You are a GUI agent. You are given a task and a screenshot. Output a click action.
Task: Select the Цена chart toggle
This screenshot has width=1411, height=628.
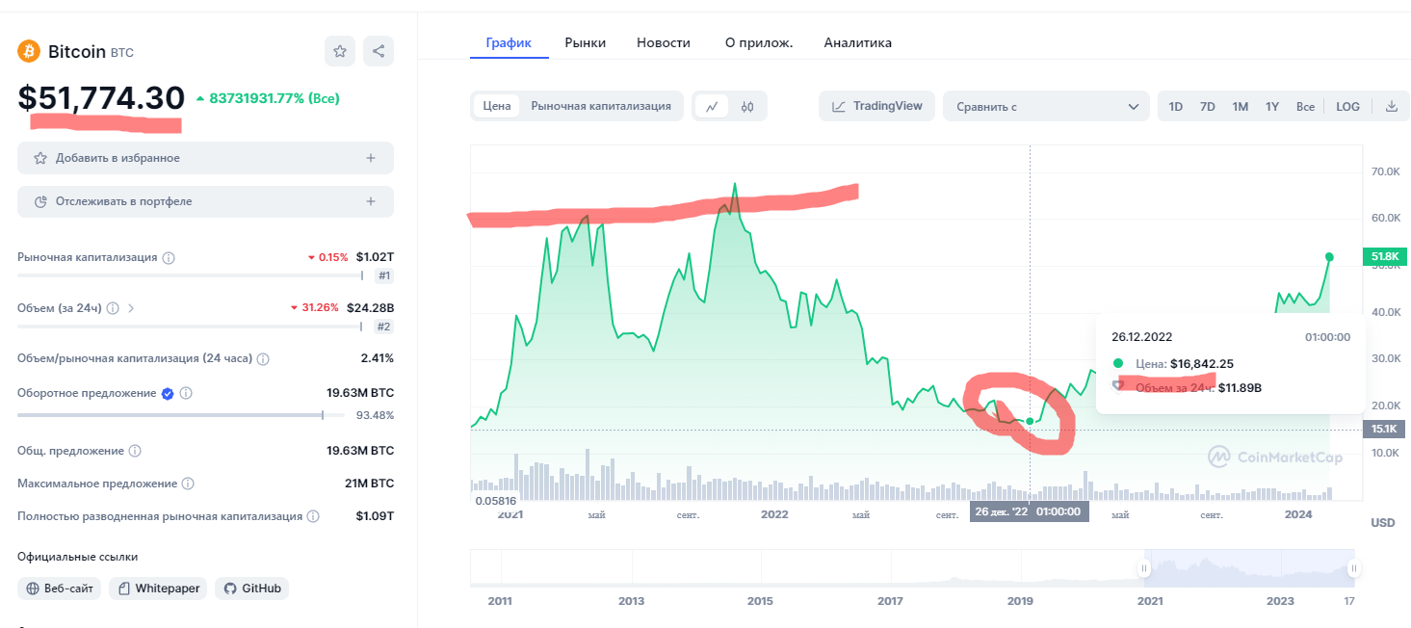pos(497,106)
